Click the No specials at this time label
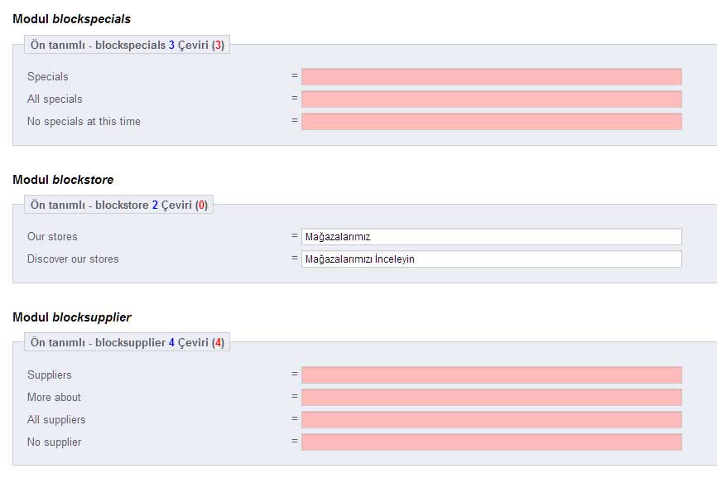The height and width of the screenshot is (493, 717). click(84, 122)
